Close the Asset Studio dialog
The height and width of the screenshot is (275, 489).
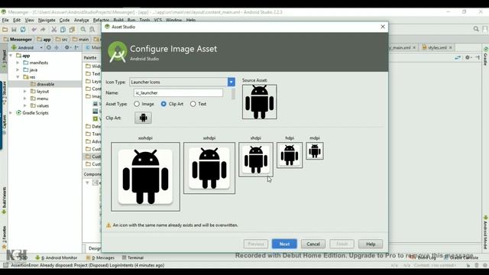[x=383, y=27]
